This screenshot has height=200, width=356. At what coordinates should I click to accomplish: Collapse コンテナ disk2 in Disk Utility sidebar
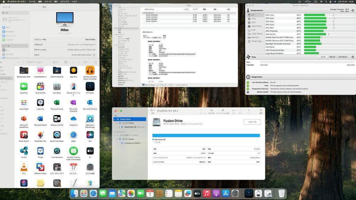pyautogui.click(x=117, y=123)
